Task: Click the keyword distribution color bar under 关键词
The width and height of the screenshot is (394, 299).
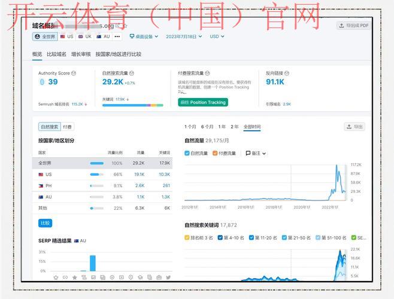Action: coord(133,105)
